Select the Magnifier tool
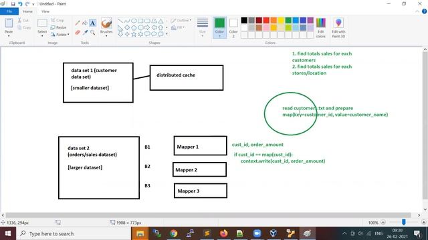Screen dimensions: 428x240 92,33
